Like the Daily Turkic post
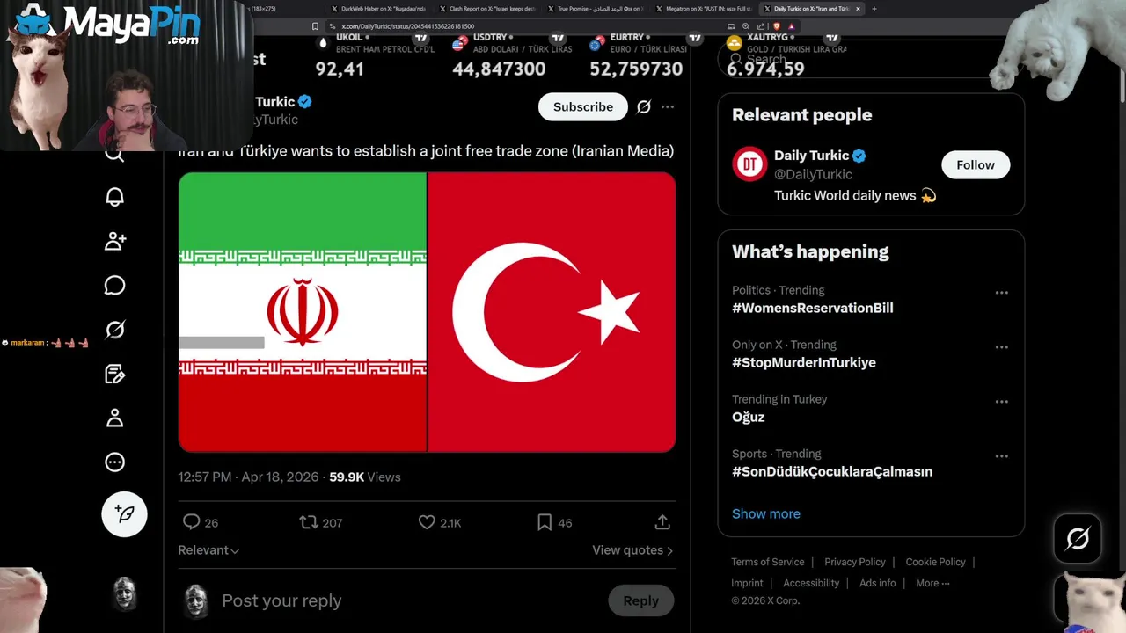This screenshot has height=633, width=1126. coord(428,522)
